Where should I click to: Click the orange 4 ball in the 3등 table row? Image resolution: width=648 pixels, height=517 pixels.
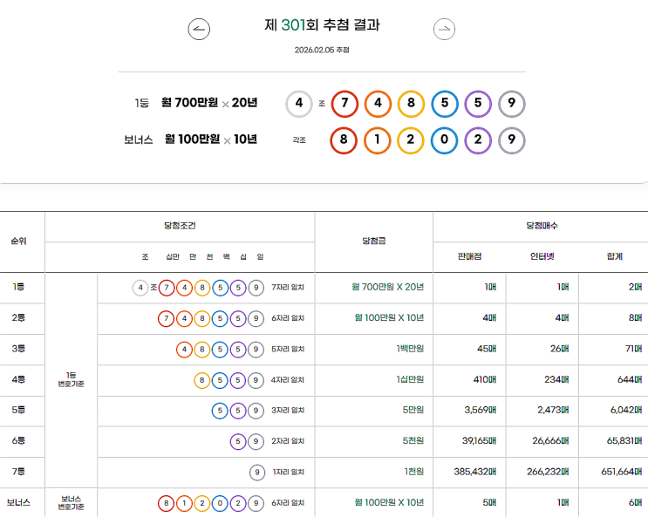pyautogui.click(x=184, y=350)
